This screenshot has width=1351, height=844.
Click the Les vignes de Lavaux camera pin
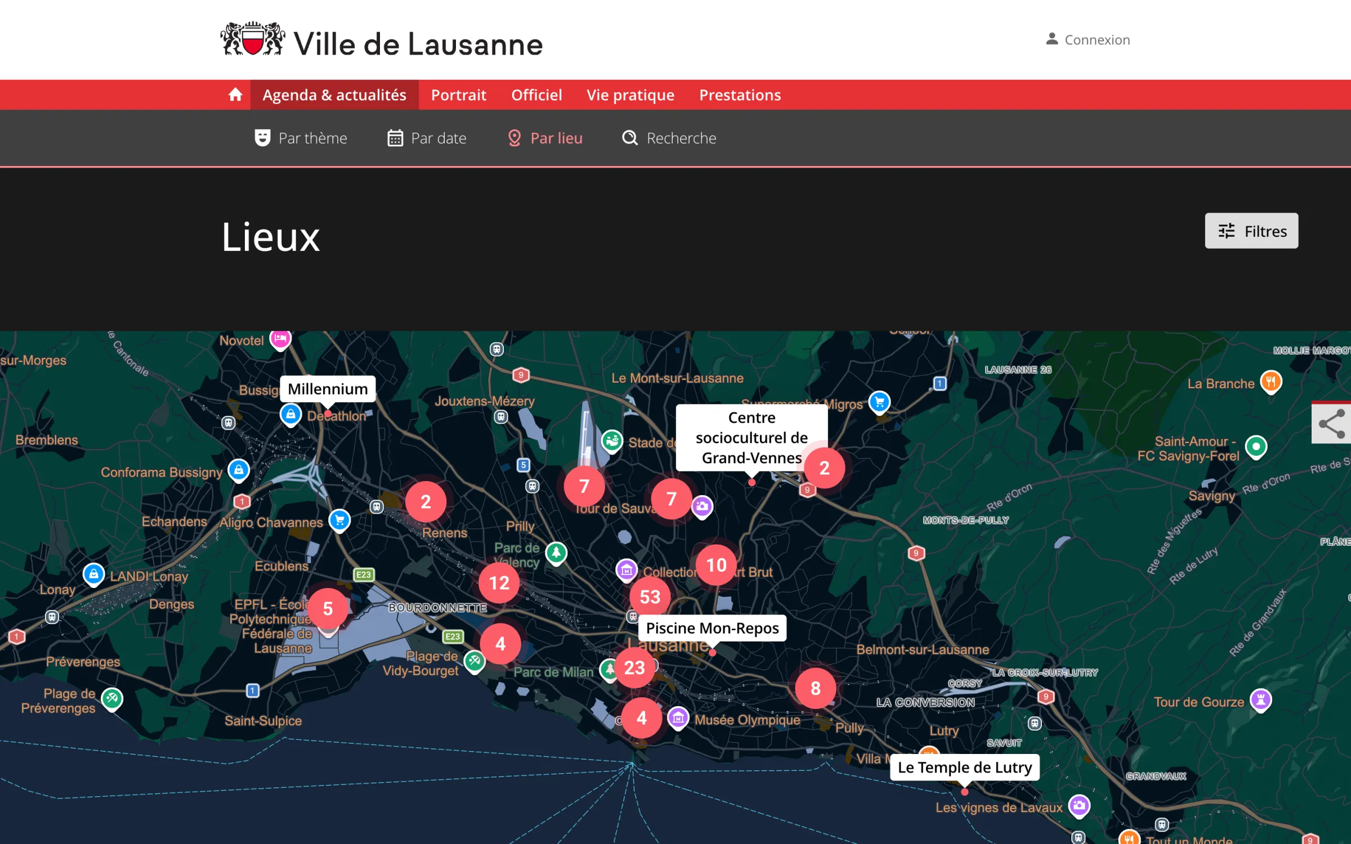coord(1079,806)
